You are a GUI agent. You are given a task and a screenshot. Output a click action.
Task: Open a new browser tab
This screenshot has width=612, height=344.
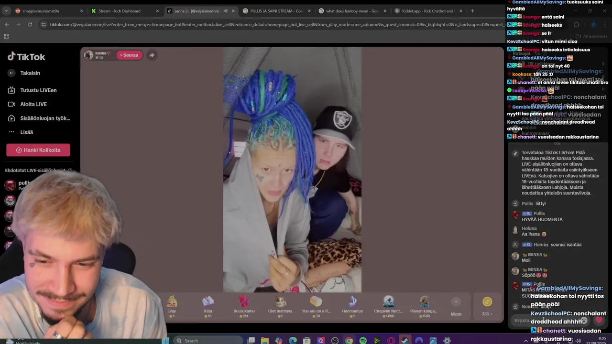472,11
